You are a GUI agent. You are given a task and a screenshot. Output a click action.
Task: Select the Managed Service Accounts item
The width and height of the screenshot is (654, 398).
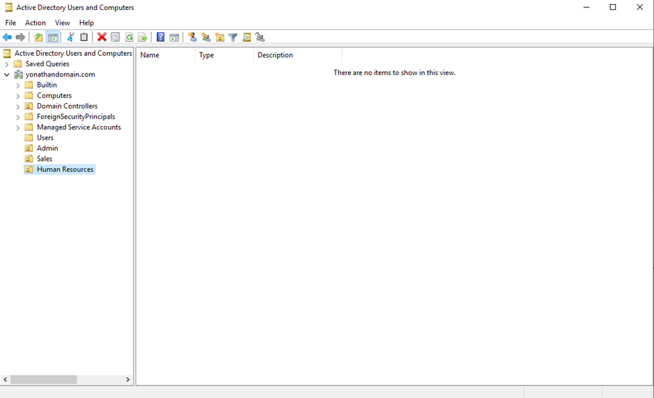(79, 127)
